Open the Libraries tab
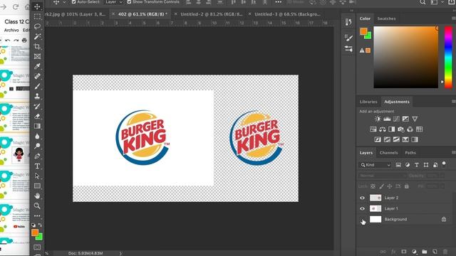The height and width of the screenshot is (256, 456). pyautogui.click(x=368, y=102)
